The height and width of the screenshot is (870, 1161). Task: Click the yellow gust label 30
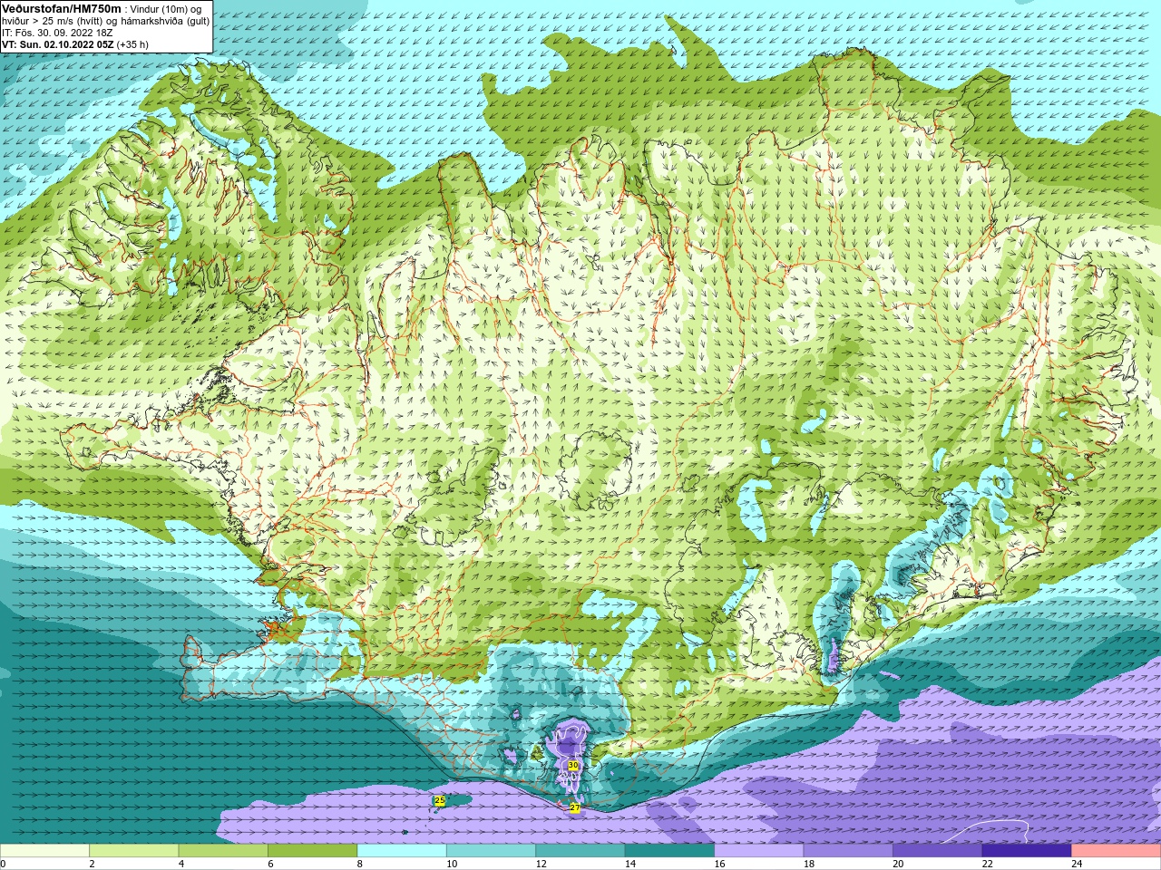(572, 766)
